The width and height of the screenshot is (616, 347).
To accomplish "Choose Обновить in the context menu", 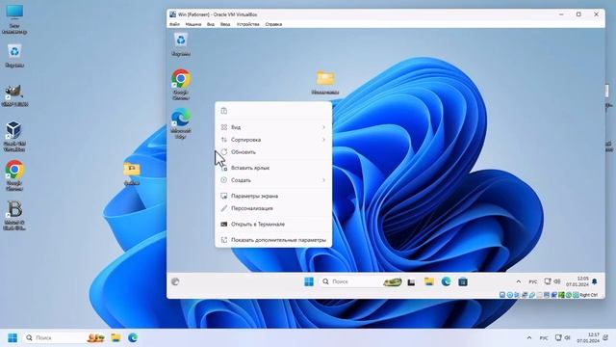I will pos(273,152).
